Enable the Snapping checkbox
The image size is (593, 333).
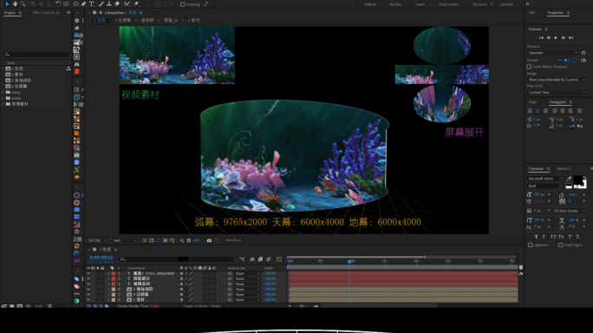click(183, 4)
